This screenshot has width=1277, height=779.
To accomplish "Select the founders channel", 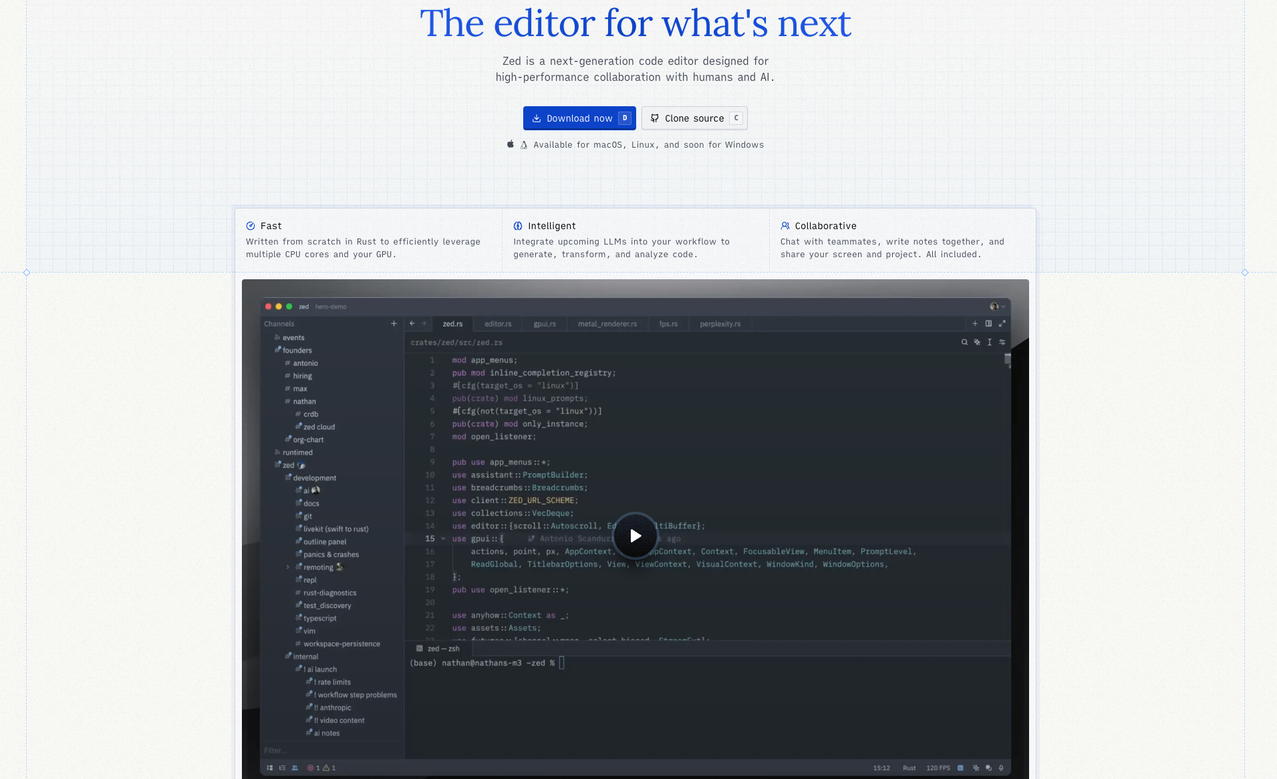I will coord(293,350).
